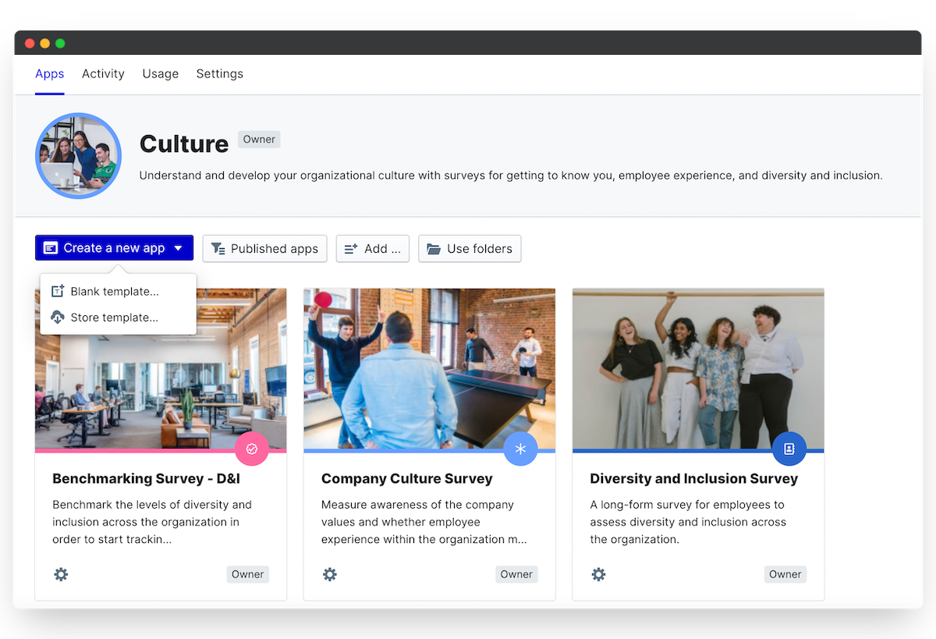Image resolution: width=936 pixels, height=639 pixels.
Task: Click the Benchmarking Survey description text
Action: click(152, 522)
